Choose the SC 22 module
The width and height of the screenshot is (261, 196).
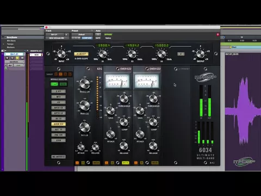[58, 119]
